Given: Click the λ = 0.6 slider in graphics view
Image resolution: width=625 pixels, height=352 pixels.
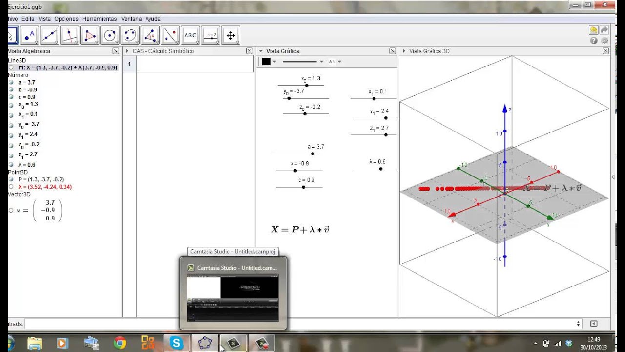Looking at the screenshot, I should 375,169.
